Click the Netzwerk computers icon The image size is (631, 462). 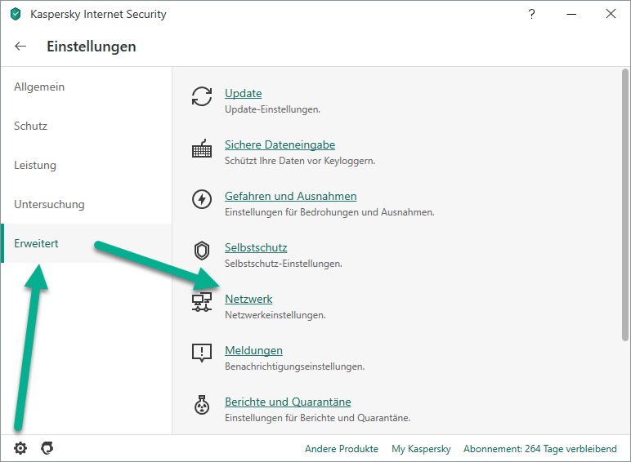pyautogui.click(x=201, y=302)
